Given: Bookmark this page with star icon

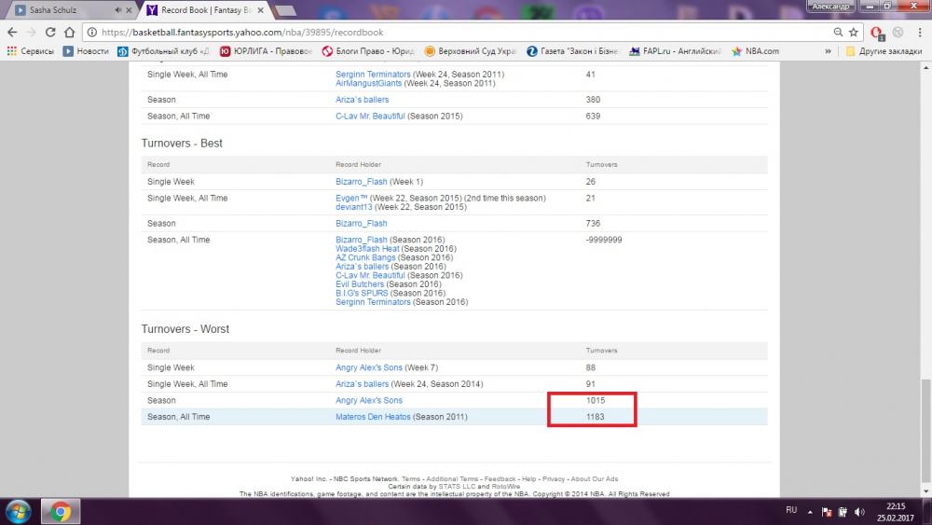Looking at the screenshot, I should pyautogui.click(x=853, y=32).
